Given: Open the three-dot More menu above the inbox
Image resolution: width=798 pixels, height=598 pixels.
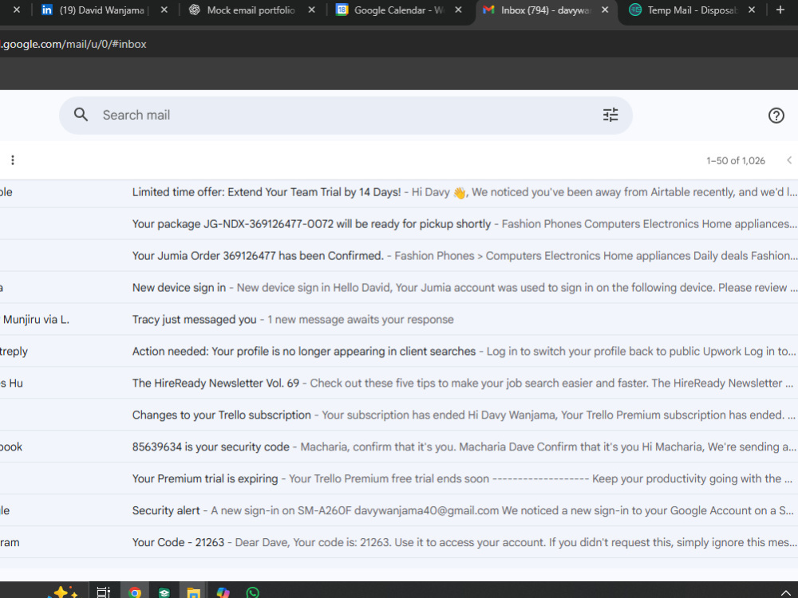Looking at the screenshot, I should [x=13, y=160].
